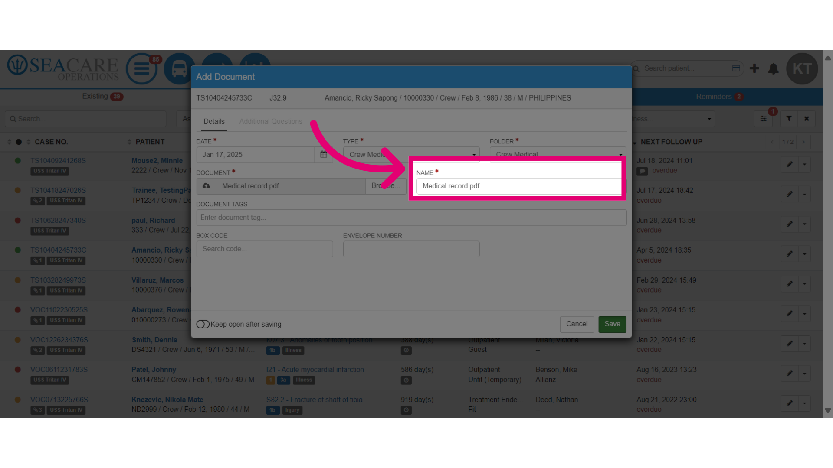Viewport: 833px width, 468px height.
Task: Expand actions dropdown for TS10404245733C row
Action: [x=805, y=254]
